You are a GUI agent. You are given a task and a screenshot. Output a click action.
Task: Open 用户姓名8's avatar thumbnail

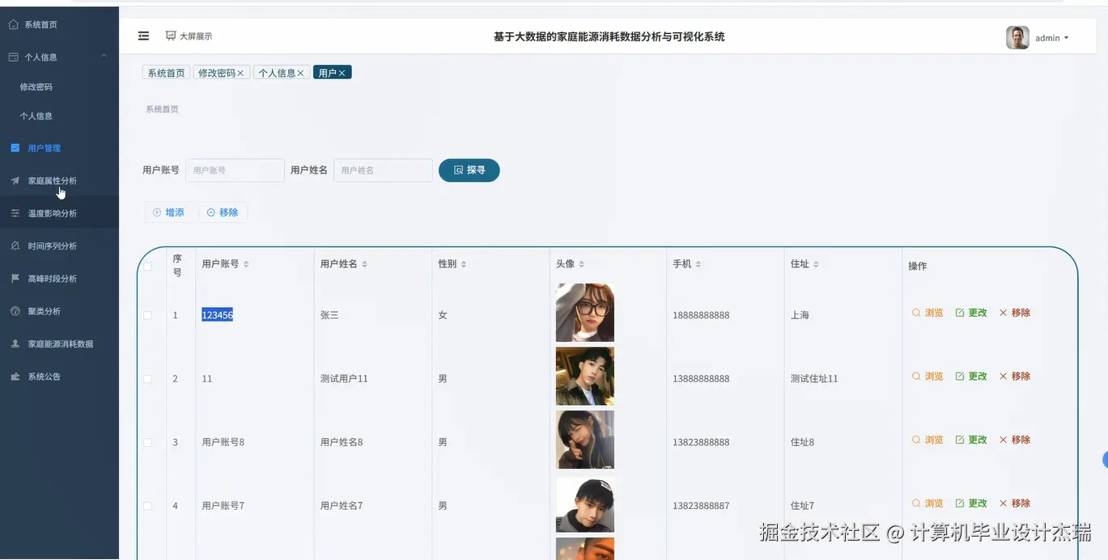coord(585,440)
